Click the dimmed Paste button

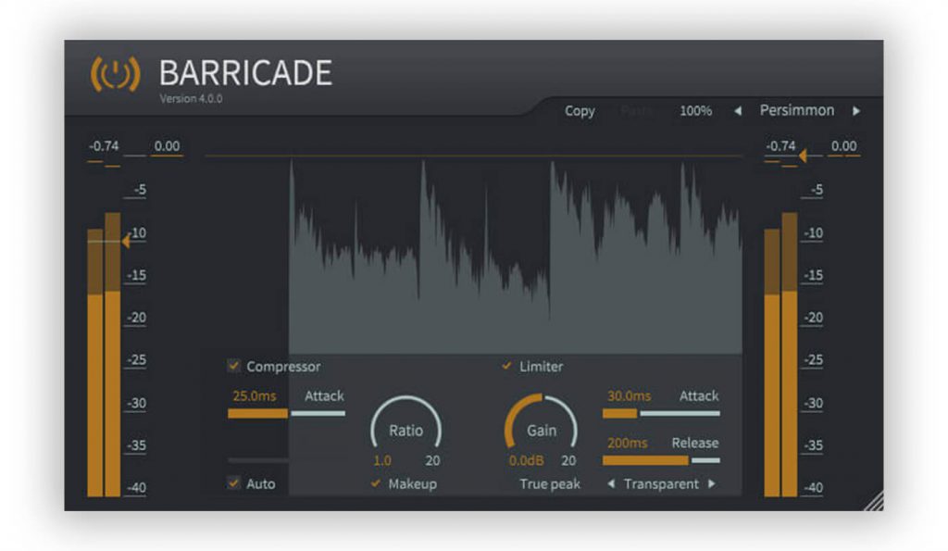pyautogui.click(x=637, y=111)
